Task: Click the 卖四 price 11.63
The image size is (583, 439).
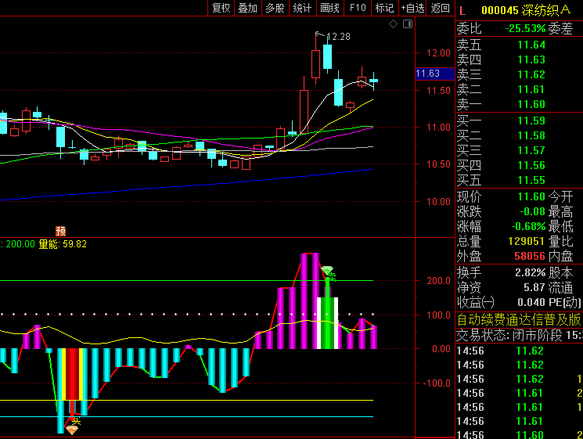Action: coord(531,59)
